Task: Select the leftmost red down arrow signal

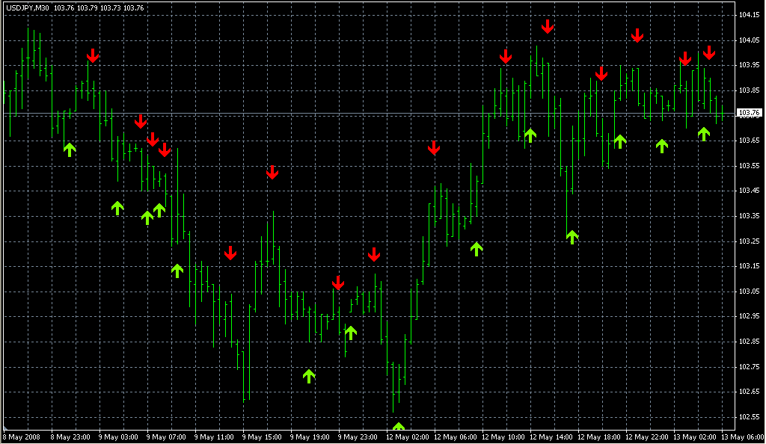Action: click(93, 55)
